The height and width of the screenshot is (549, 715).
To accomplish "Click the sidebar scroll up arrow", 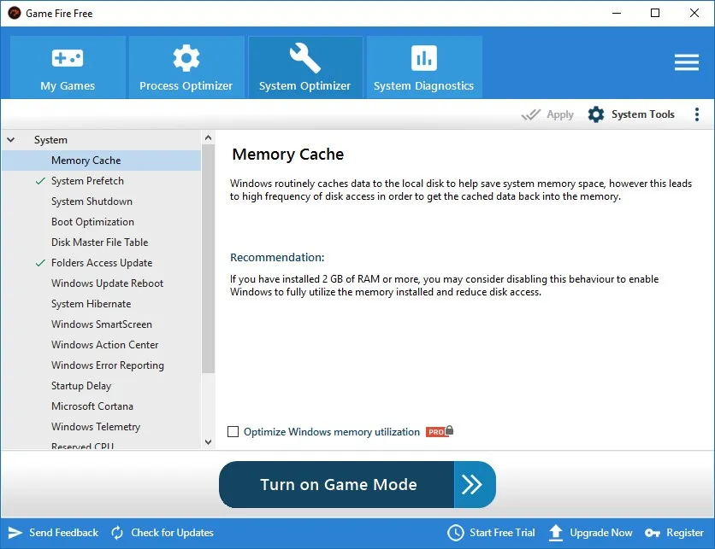I will [209, 137].
